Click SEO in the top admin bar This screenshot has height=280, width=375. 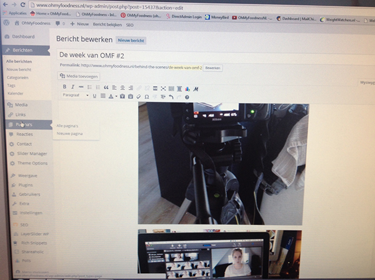tap(129, 25)
